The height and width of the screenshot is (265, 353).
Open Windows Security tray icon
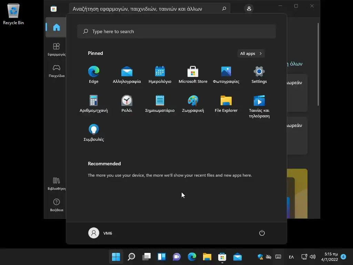[x=261, y=257]
